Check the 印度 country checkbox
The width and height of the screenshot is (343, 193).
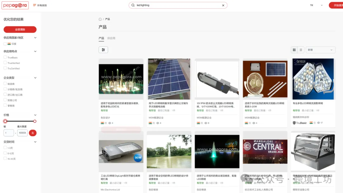point(5,44)
